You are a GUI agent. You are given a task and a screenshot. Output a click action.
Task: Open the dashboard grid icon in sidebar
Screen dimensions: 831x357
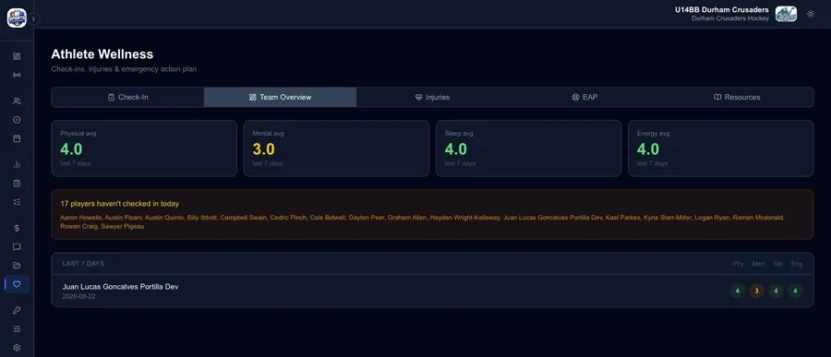17,56
